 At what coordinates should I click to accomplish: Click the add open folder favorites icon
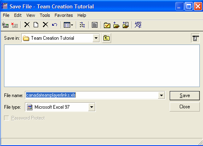[116, 25]
